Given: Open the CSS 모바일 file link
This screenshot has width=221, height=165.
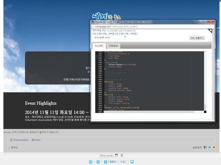Looking at the screenshot, I should click(x=111, y=34).
